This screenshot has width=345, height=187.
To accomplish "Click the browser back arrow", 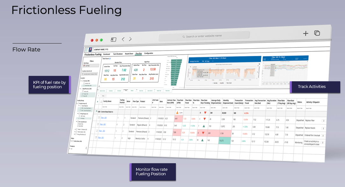I will [x=123, y=39].
